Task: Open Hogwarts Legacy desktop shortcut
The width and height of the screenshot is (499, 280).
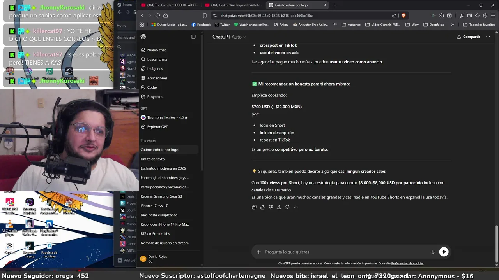Action: pos(29,250)
